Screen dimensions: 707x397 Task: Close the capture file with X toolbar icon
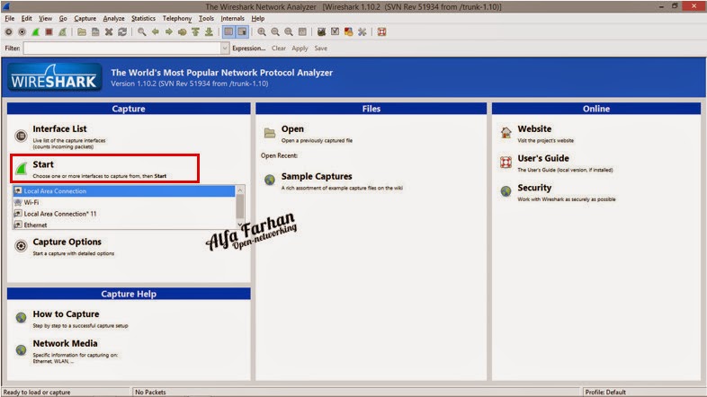pos(109,32)
